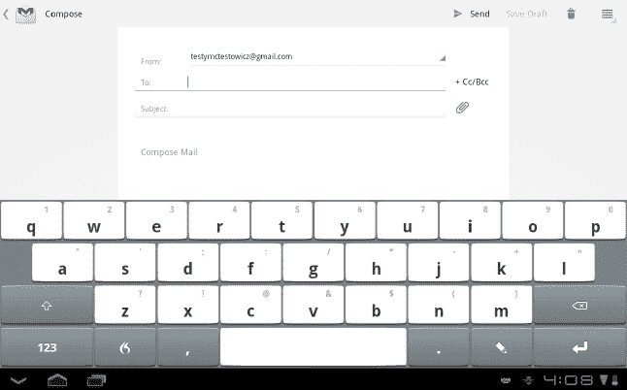Tap the d key
Image resolution: width=627 pixels, height=390 pixels.
coord(188,263)
